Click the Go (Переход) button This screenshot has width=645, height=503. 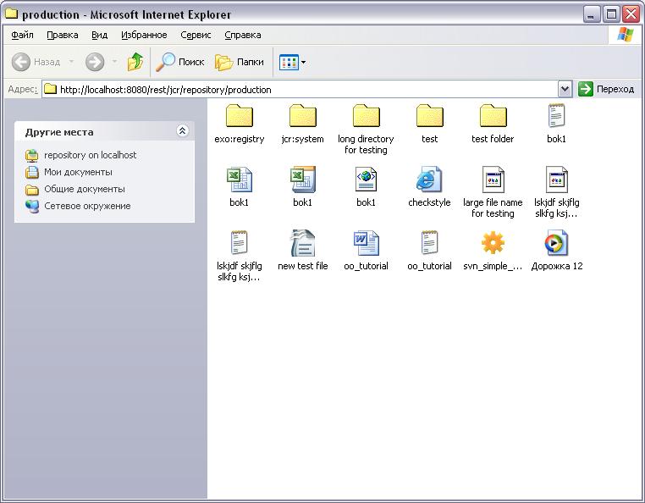click(606, 89)
